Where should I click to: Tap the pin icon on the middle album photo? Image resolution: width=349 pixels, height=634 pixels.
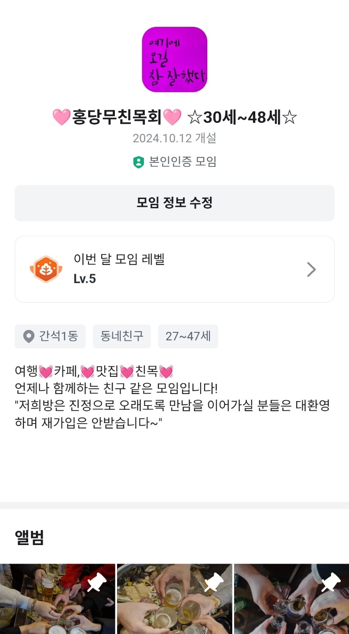214,583
